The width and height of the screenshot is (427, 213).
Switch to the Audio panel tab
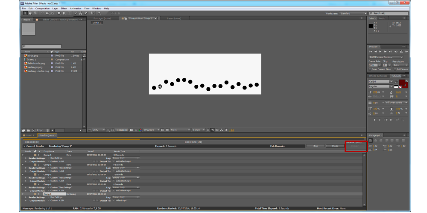(382, 18)
